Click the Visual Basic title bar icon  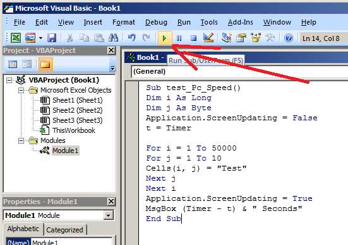click(x=9, y=8)
